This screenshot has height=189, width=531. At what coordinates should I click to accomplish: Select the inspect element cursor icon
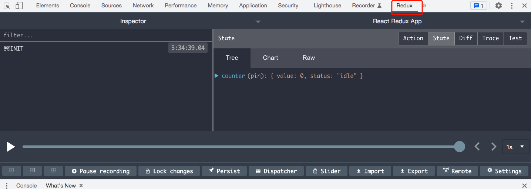coord(7,6)
